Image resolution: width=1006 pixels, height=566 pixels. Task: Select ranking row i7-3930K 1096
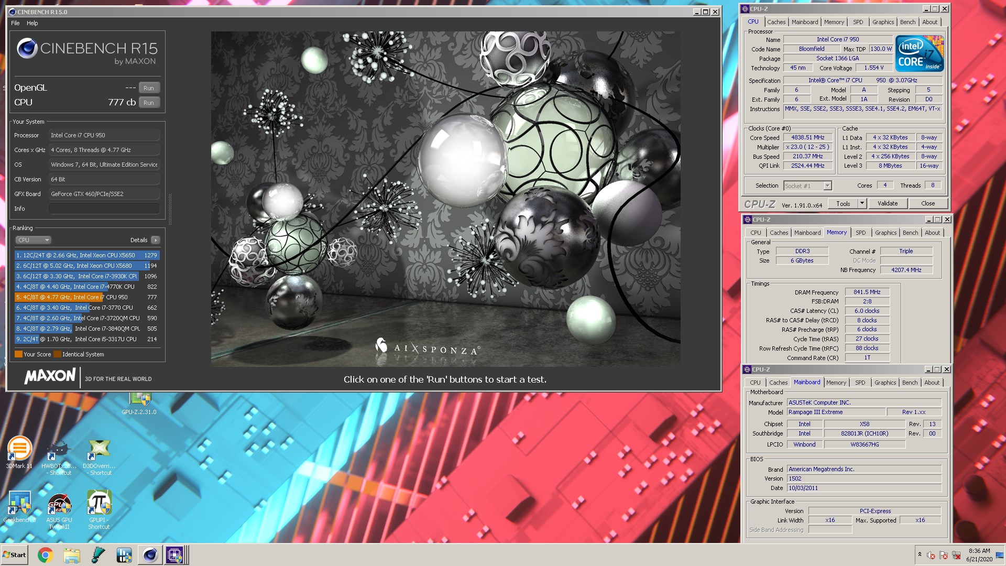(x=87, y=276)
